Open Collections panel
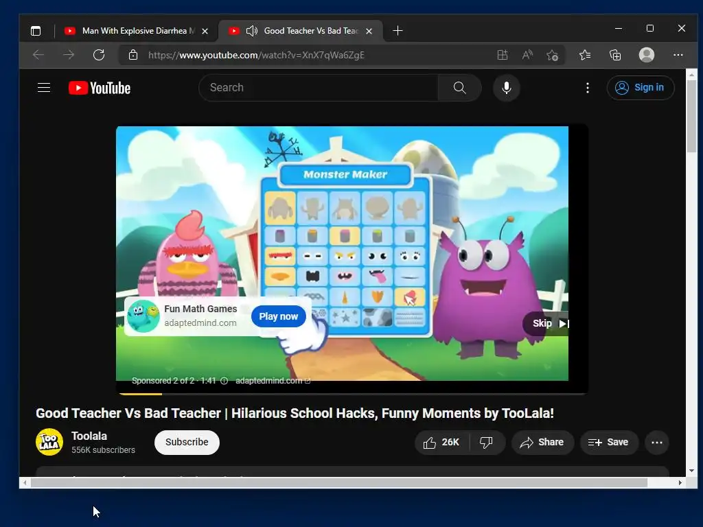Viewport: 703px width, 527px height. (615, 55)
